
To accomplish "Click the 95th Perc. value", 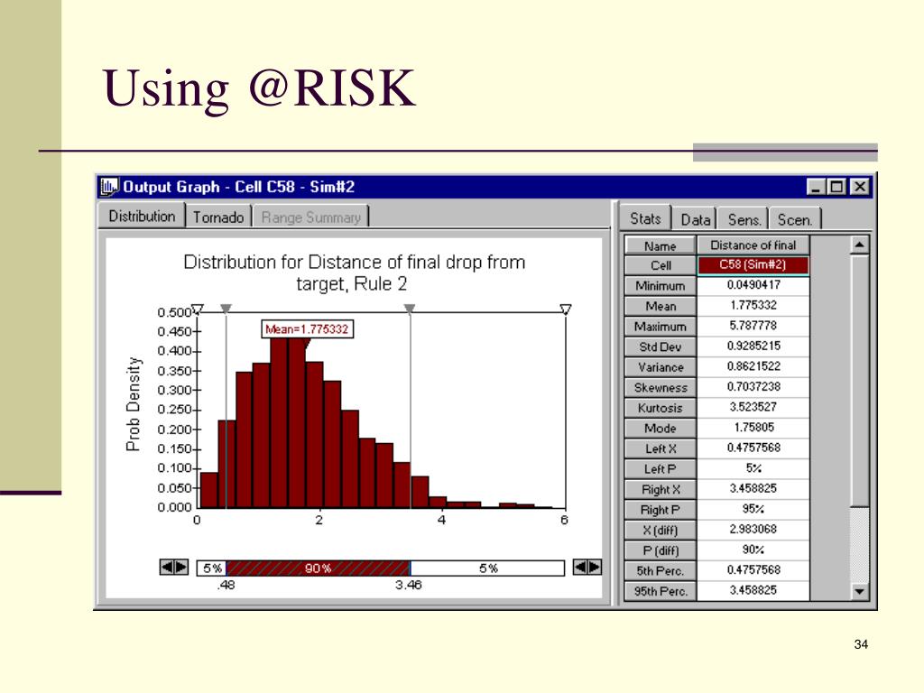I will coord(753,590).
